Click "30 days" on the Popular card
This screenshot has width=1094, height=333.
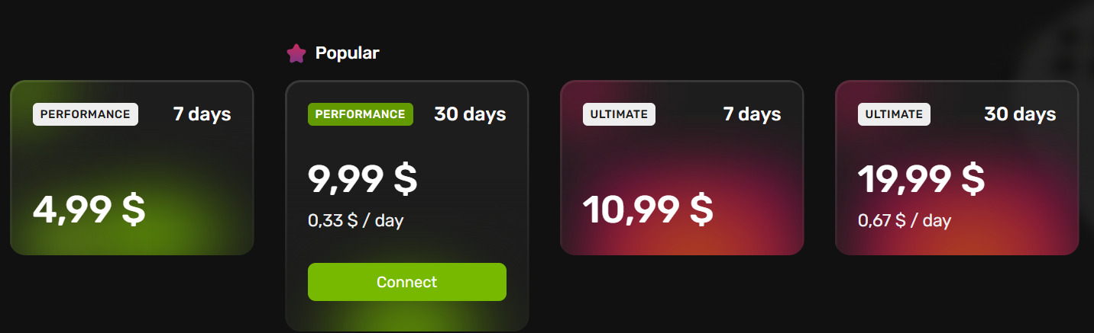click(x=470, y=114)
